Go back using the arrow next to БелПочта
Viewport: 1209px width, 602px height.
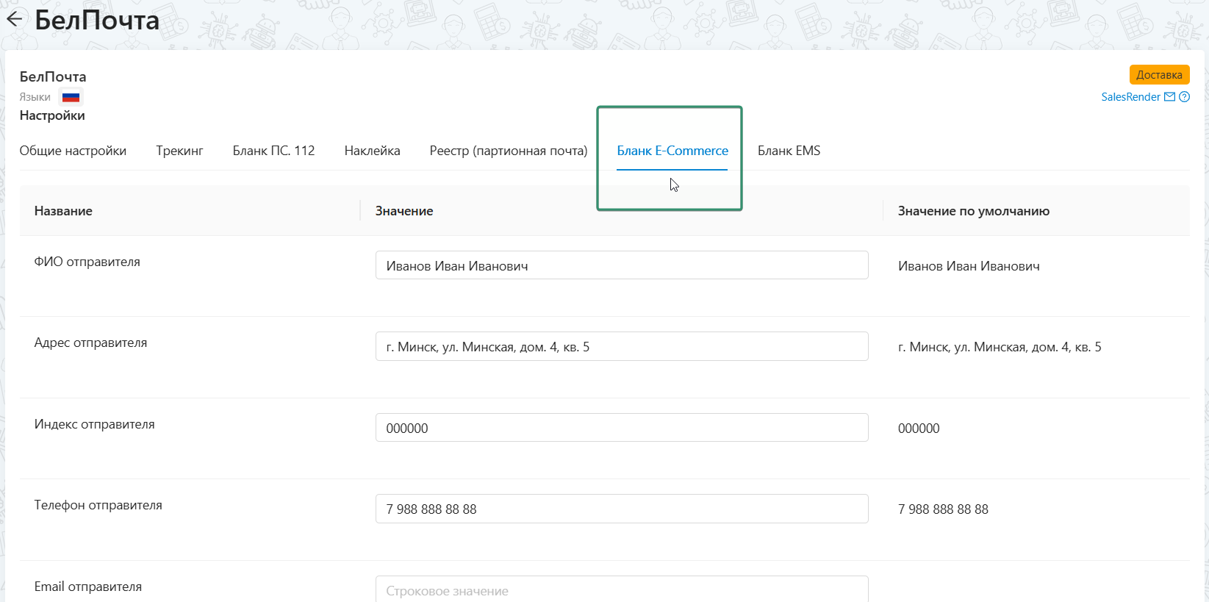click(14, 19)
